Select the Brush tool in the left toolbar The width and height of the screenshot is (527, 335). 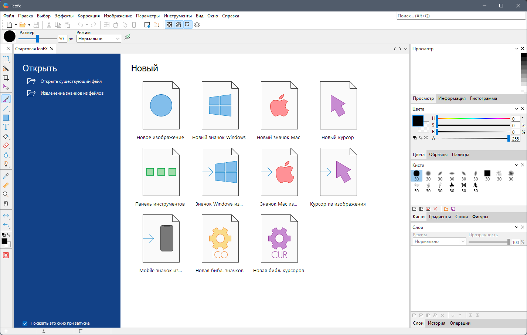(6, 99)
